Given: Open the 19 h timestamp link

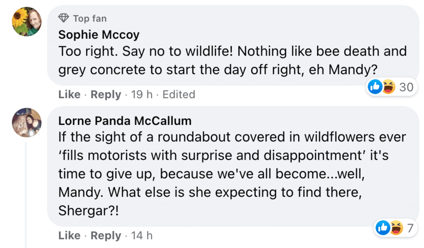Looking at the screenshot, I should point(142,94).
